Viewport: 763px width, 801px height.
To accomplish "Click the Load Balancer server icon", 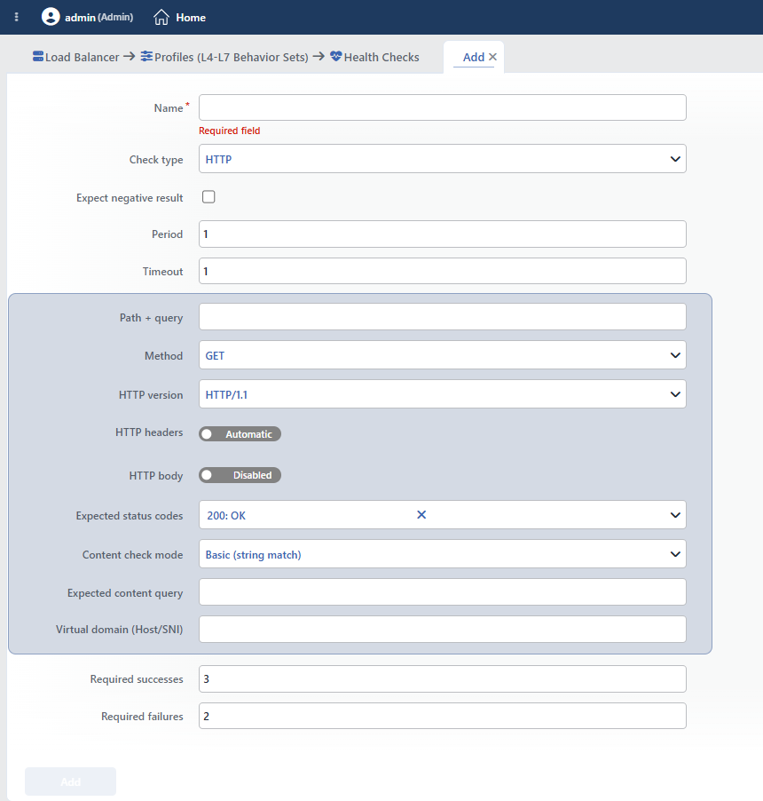I will pos(38,56).
